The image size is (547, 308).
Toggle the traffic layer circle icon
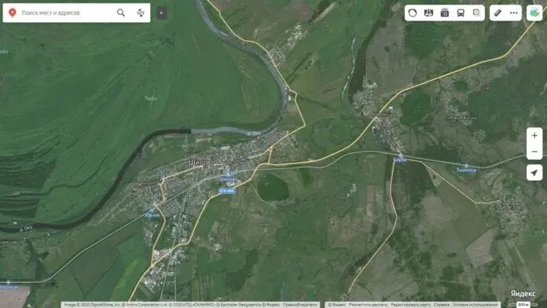point(413,13)
